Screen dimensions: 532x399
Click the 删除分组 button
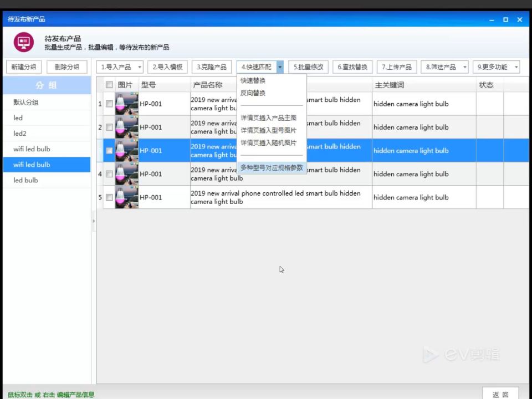point(67,67)
